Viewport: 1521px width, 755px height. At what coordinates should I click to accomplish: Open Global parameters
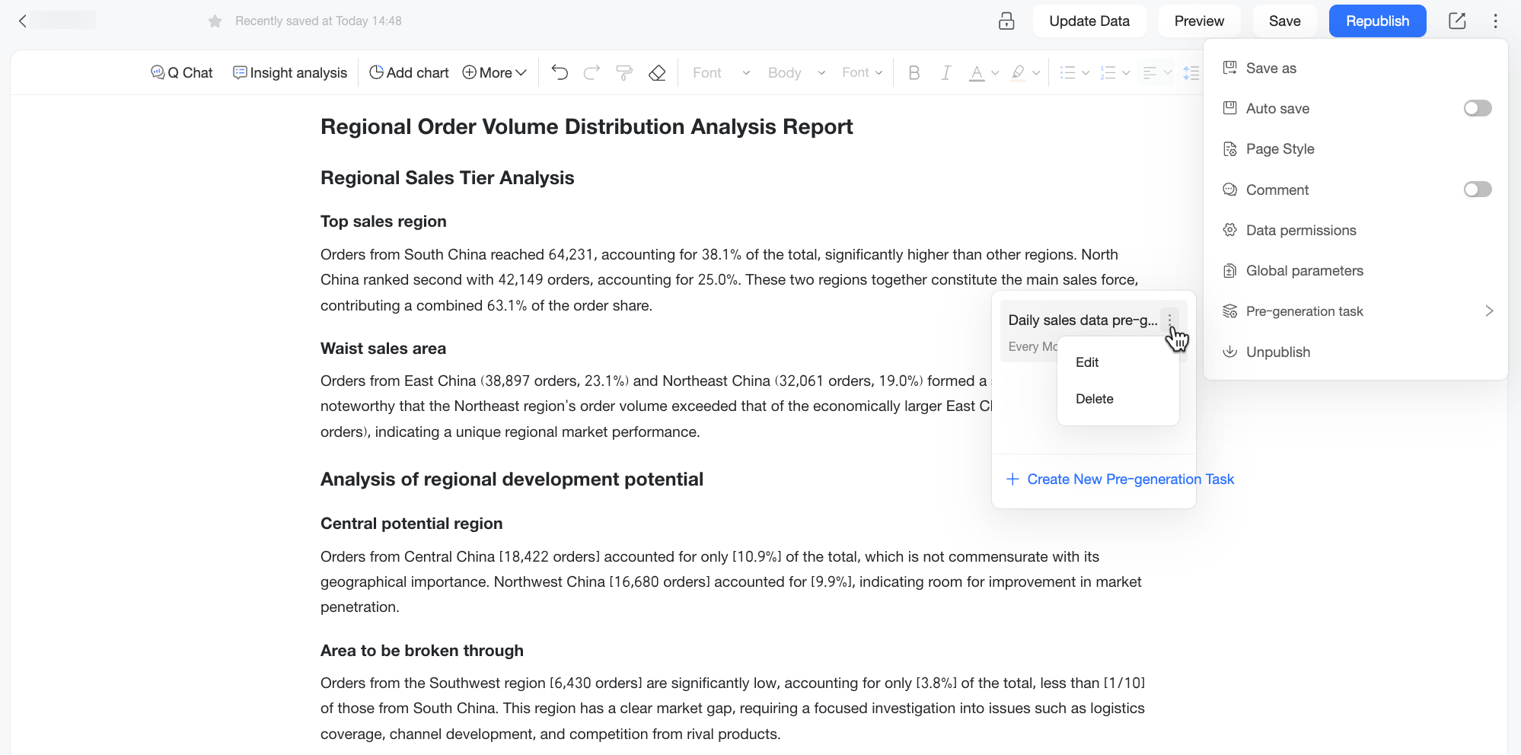tap(1356, 271)
